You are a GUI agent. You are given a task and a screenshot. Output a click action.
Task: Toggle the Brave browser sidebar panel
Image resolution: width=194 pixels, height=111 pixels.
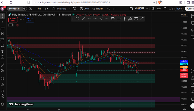(188, 2)
